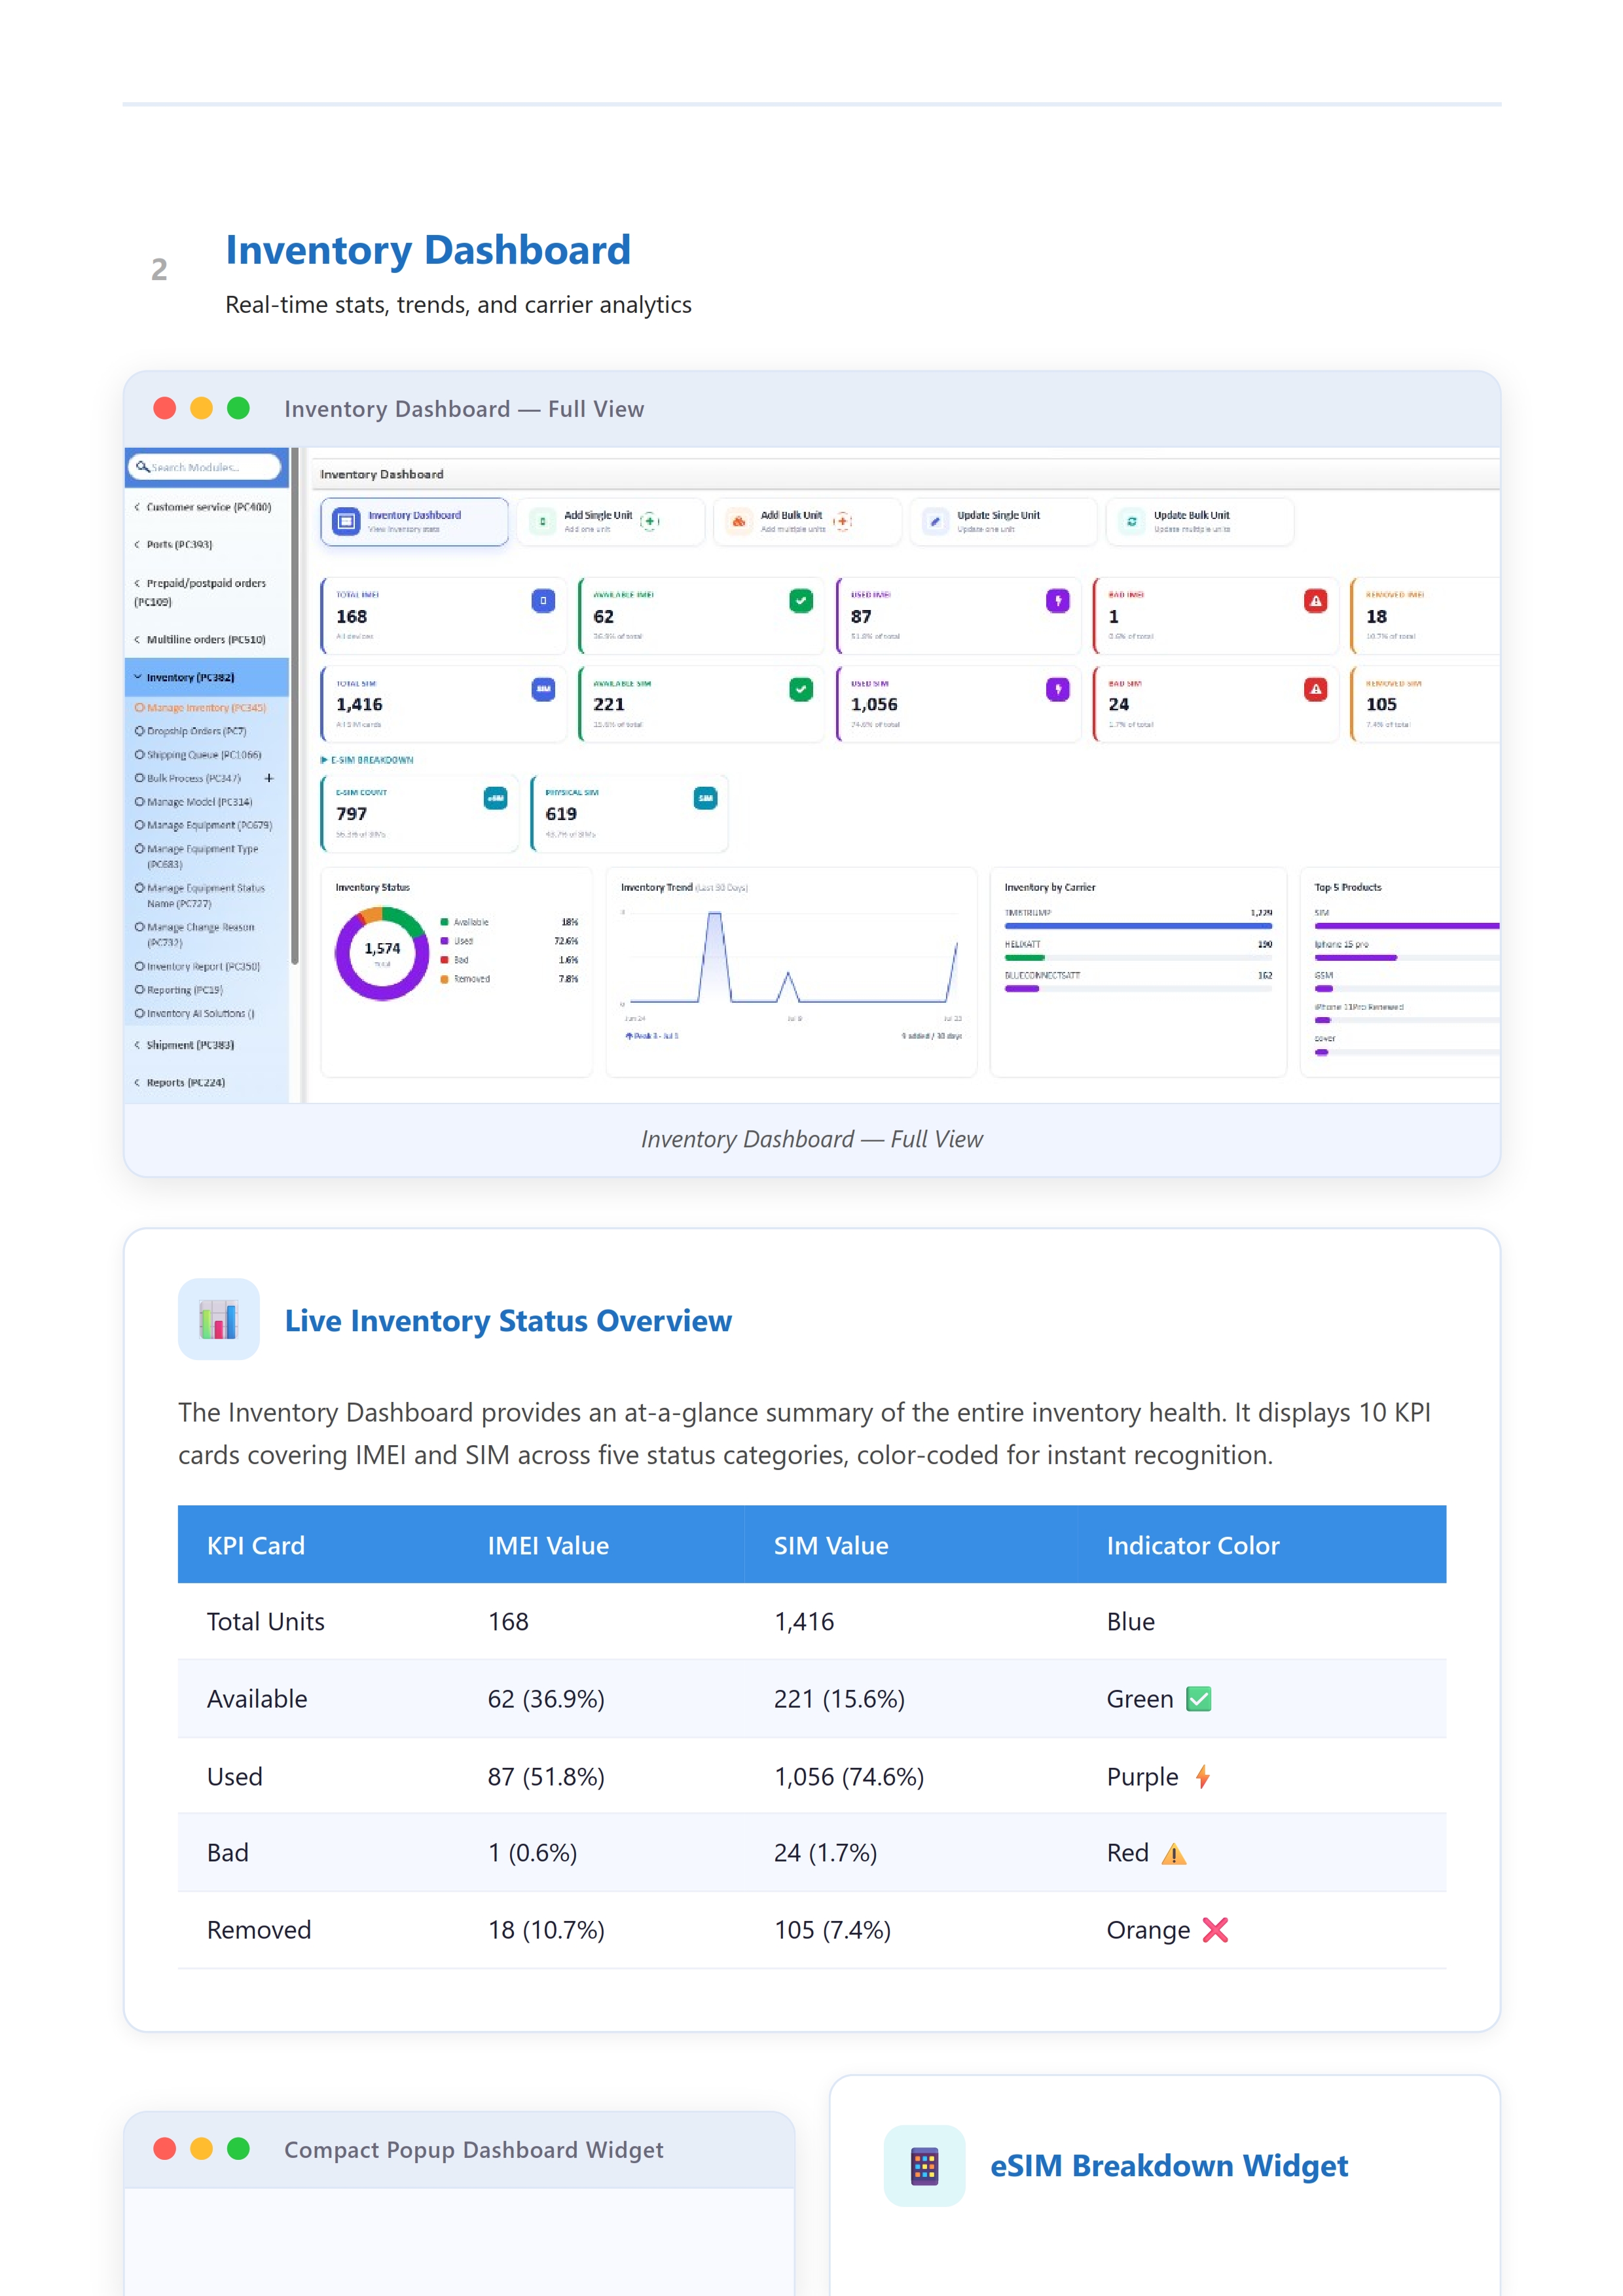The width and height of the screenshot is (1623, 2296).
Task: Toggle the E-SIM BREAKDOWN disclosure triangle
Action: tap(324, 760)
